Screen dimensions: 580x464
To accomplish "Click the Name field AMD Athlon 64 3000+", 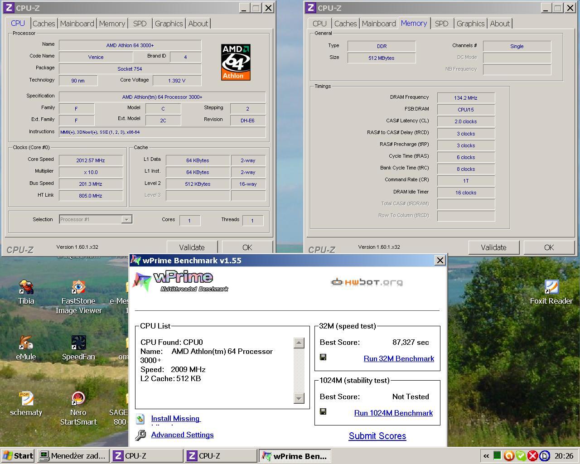I will [130, 45].
